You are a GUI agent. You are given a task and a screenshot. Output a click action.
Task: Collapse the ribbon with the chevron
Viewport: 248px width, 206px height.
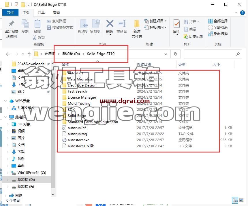coord(236,13)
